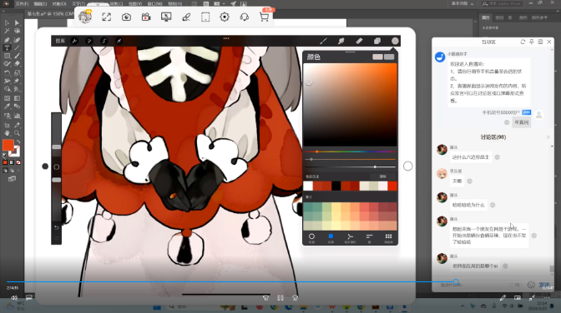Click the Procreate undo arrow on sidebar

tap(57, 228)
